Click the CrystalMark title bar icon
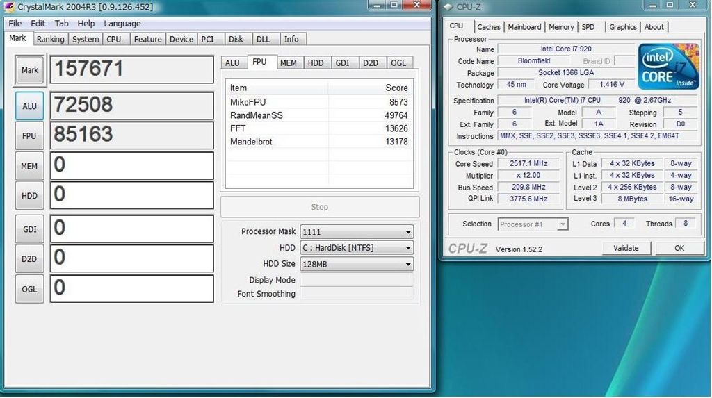 9,7
